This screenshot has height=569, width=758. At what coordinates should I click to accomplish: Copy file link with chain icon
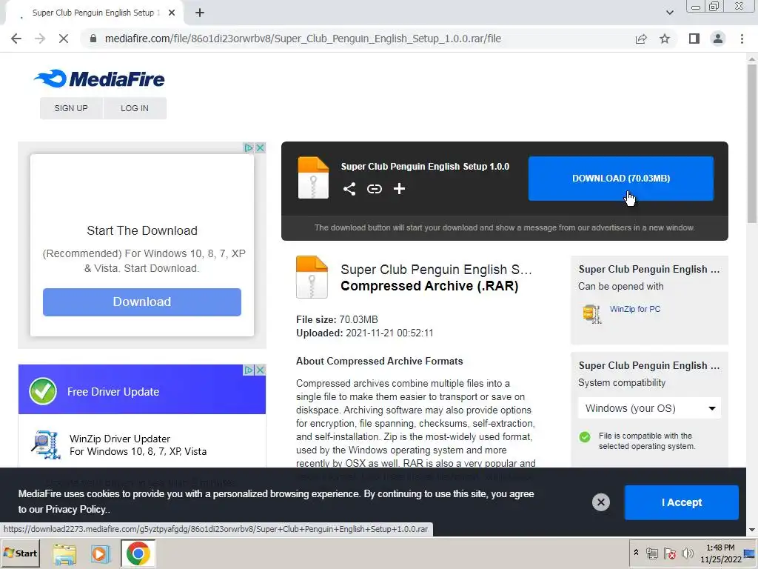[x=374, y=189]
